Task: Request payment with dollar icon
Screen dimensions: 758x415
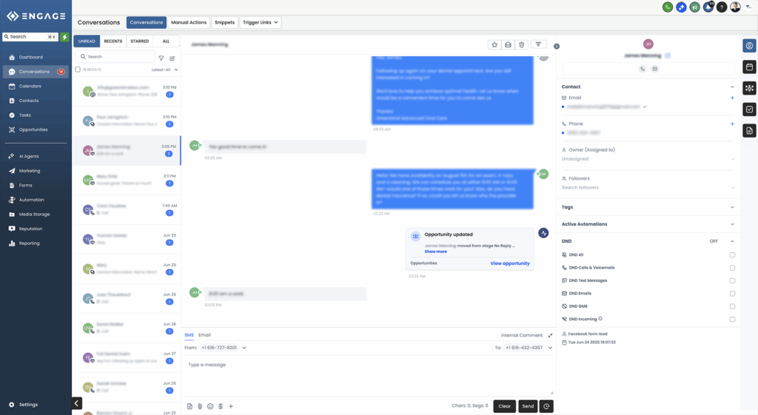Action: click(x=221, y=406)
